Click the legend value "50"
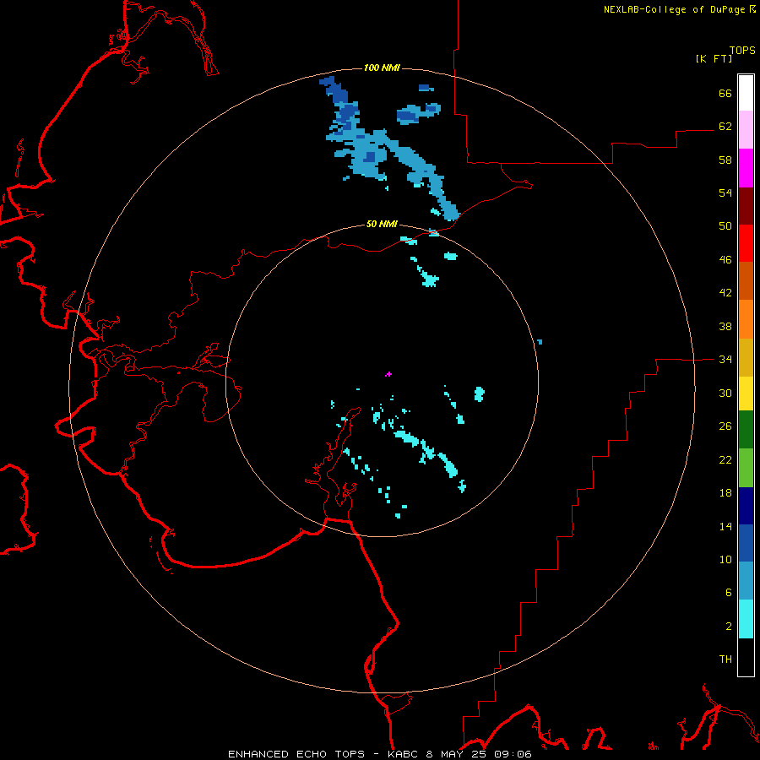The width and height of the screenshot is (760, 760). pos(725,225)
